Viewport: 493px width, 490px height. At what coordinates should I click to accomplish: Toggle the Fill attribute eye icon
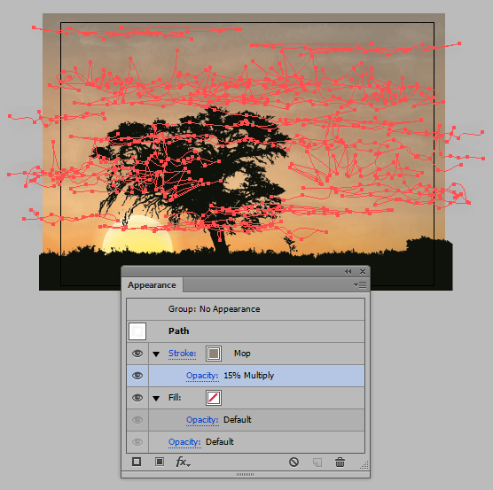[x=137, y=398]
